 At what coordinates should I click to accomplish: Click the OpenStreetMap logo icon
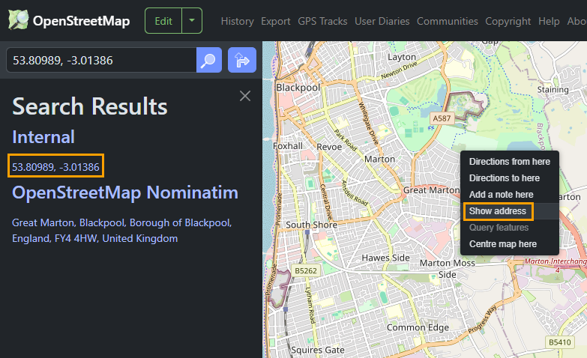[x=18, y=20]
